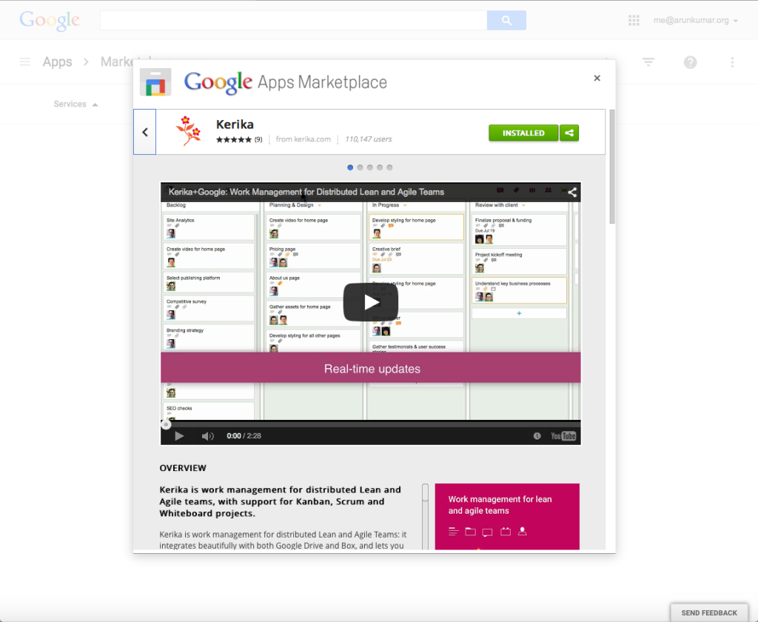
Task: Expand the me@arunkumar.org account dropdown
Action: tap(695, 20)
